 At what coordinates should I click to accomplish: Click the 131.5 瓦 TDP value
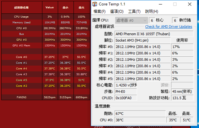click(x=182, y=98)
